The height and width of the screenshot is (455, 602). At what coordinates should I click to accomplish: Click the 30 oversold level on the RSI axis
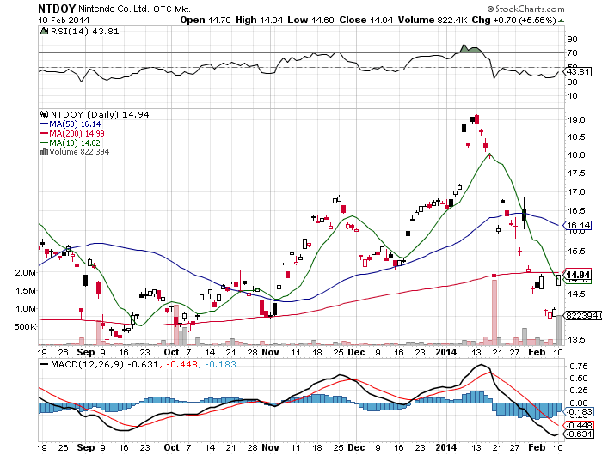tap(572, 82)
